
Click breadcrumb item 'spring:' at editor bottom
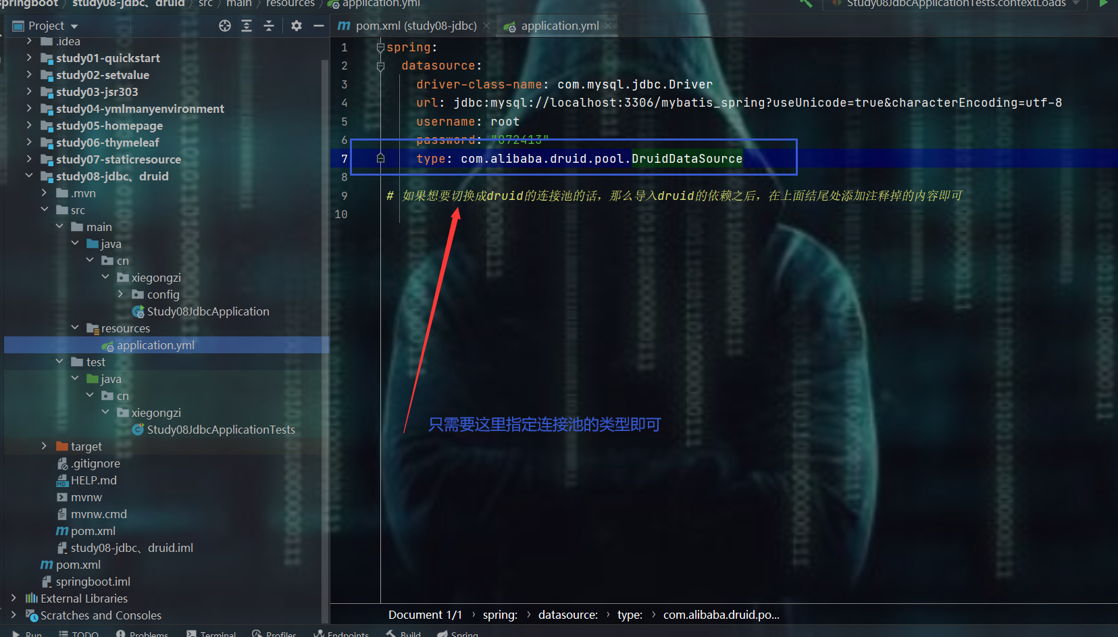click(500, 615)
